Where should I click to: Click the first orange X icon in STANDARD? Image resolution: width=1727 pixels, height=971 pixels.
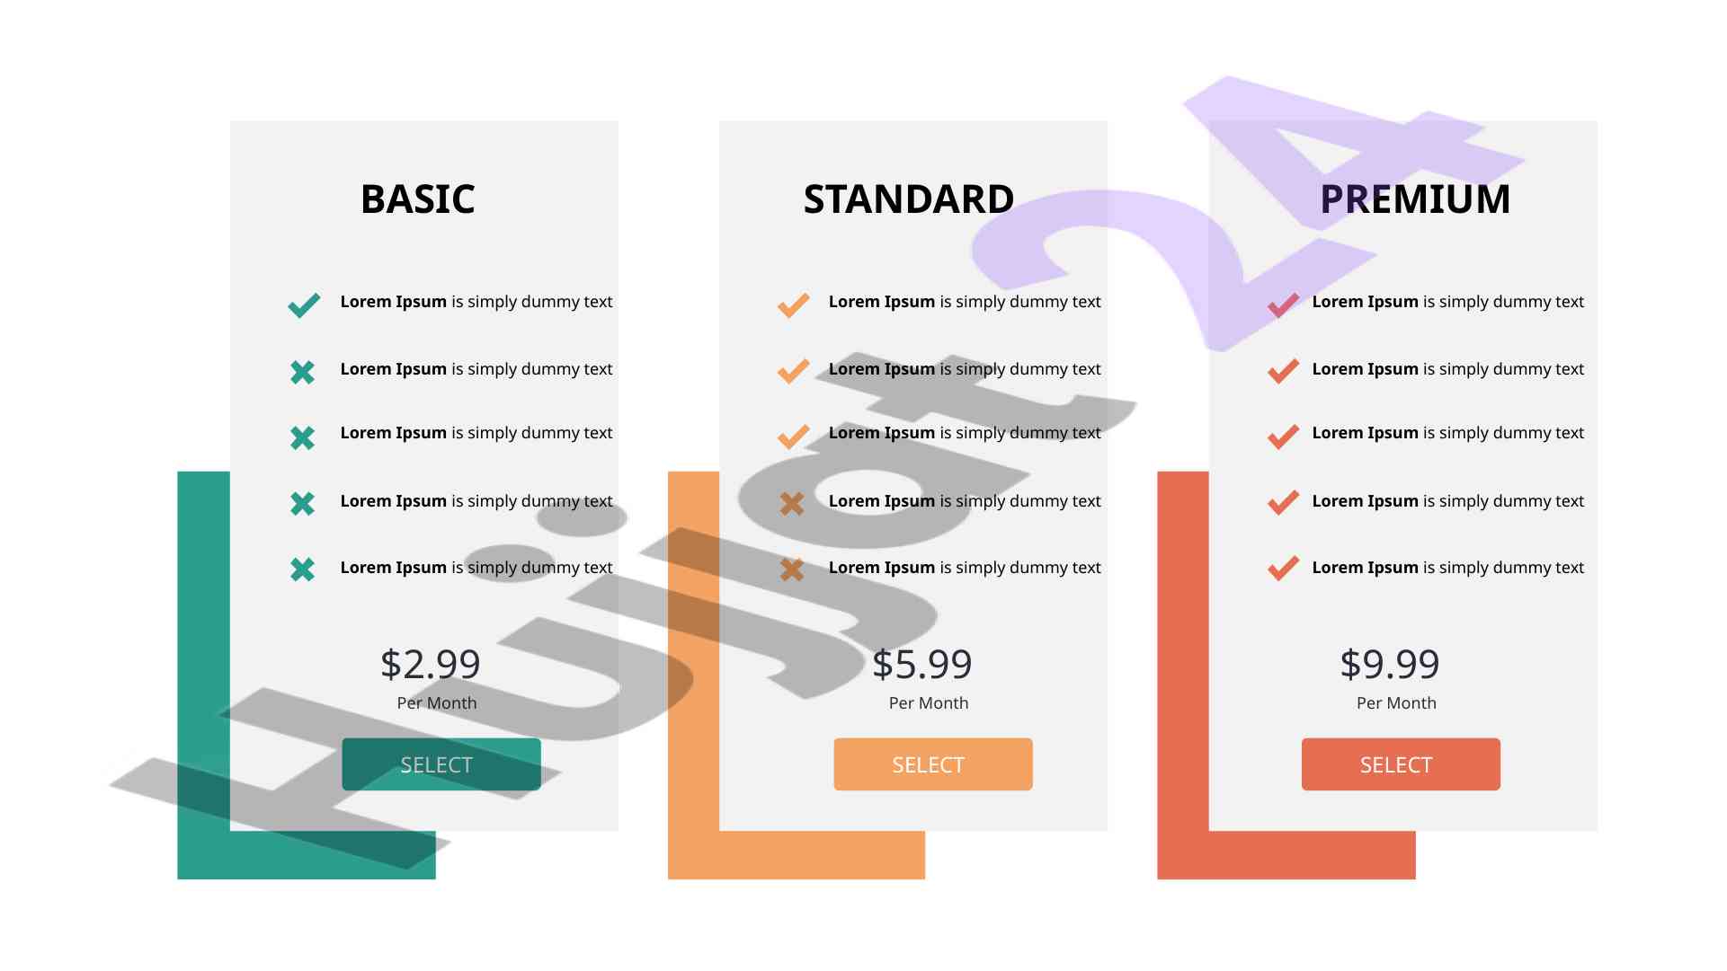(x=792, y=504)
